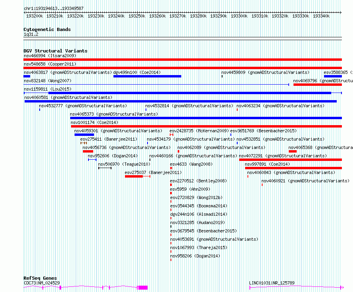The image size is (353, 292).
Task: Click the Cytogenetic Bands track title
Action: pyautogui.click(x=47, y=29)
